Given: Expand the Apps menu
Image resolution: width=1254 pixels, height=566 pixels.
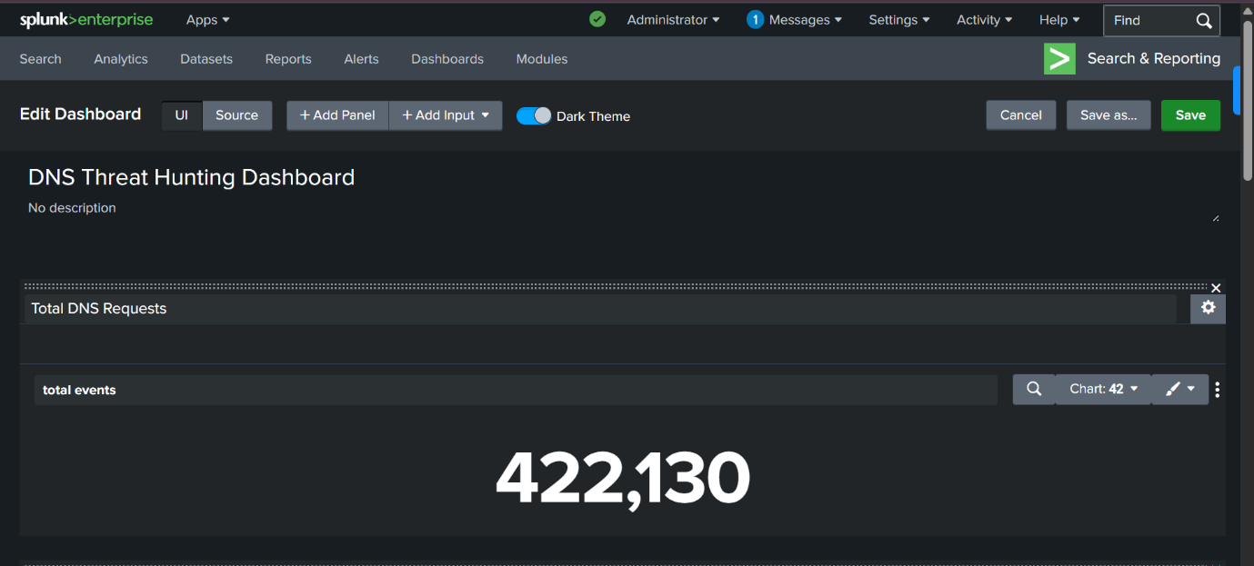Looking at the screenshot, I should click(x=207, y=20).
